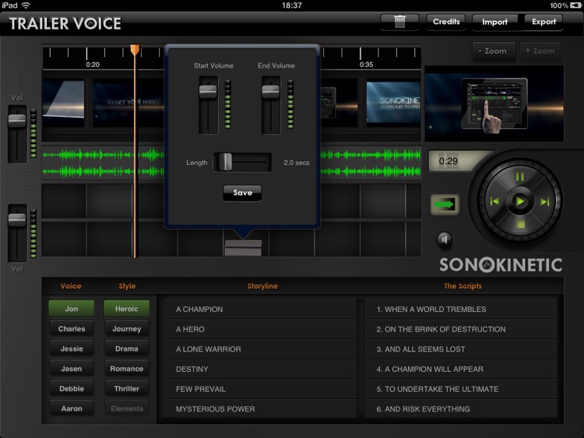The height and width of the screenshot is (438, 584).
Task: Start playback with the play button
Action: 519,201
